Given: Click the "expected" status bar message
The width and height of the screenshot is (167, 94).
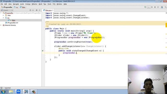Looking at the screenshot, I should coord(8,88).
